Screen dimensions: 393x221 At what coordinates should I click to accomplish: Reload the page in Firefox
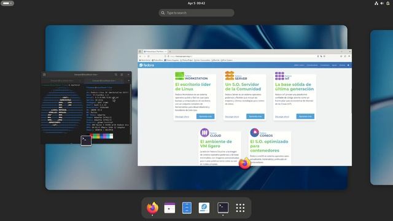click(x=149, y=56)
